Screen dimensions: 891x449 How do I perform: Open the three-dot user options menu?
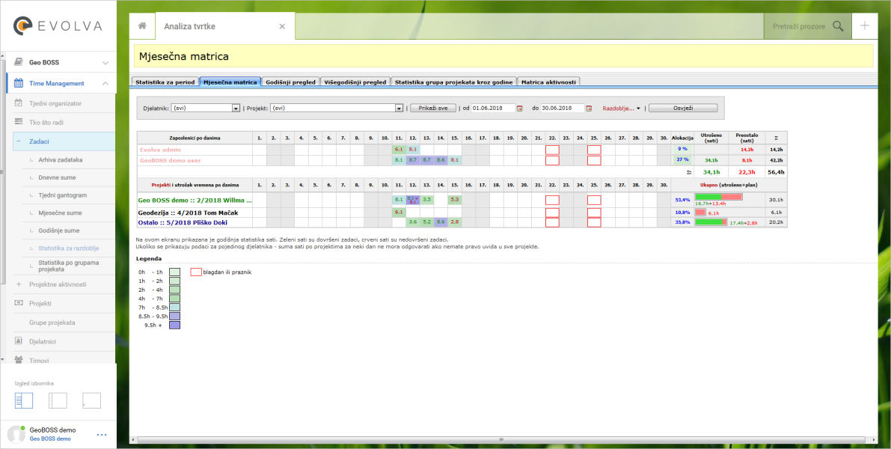tap(102, 435)
